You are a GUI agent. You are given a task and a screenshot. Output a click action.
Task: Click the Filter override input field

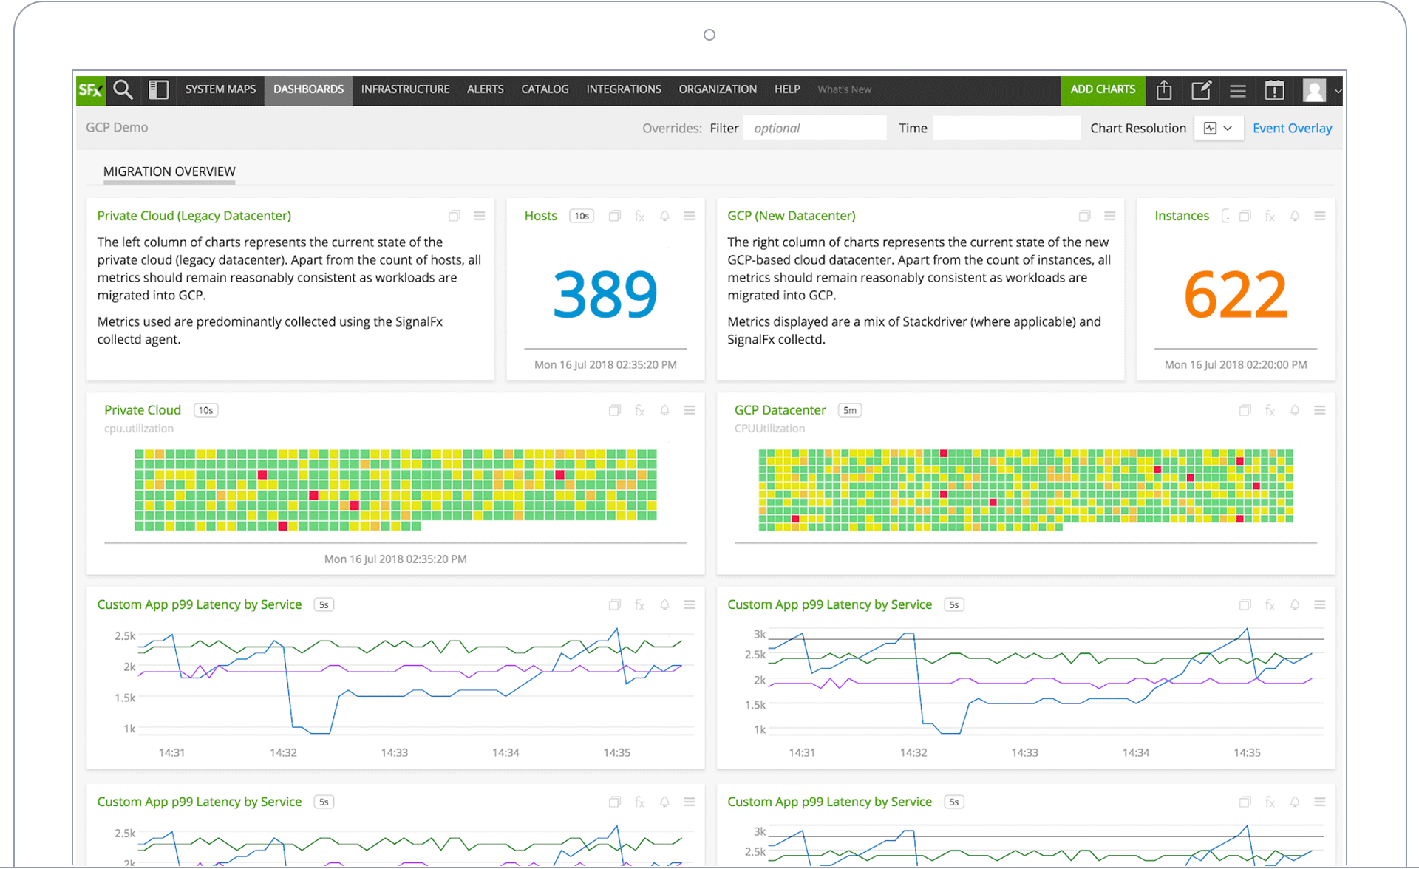coord(815,128)
